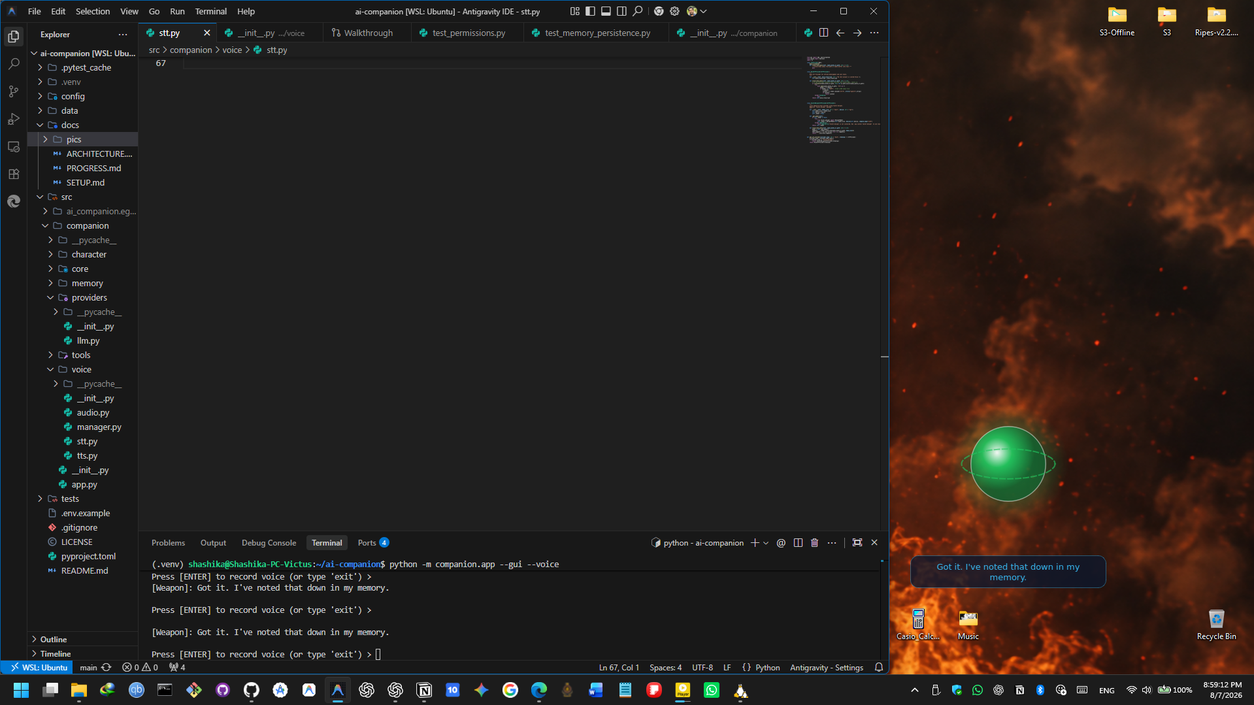This screenshot has width=1254, height=705.
Task: Switch to the Problems panel tab
Action: click(168, 542)
